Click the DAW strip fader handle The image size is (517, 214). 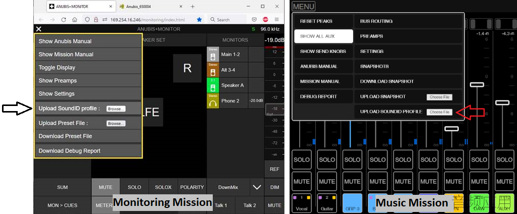click(477, 85)
